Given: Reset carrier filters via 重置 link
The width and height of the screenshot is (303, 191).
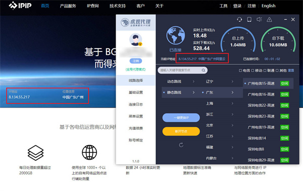Looking at the screenshot, I should click(291, 71).
